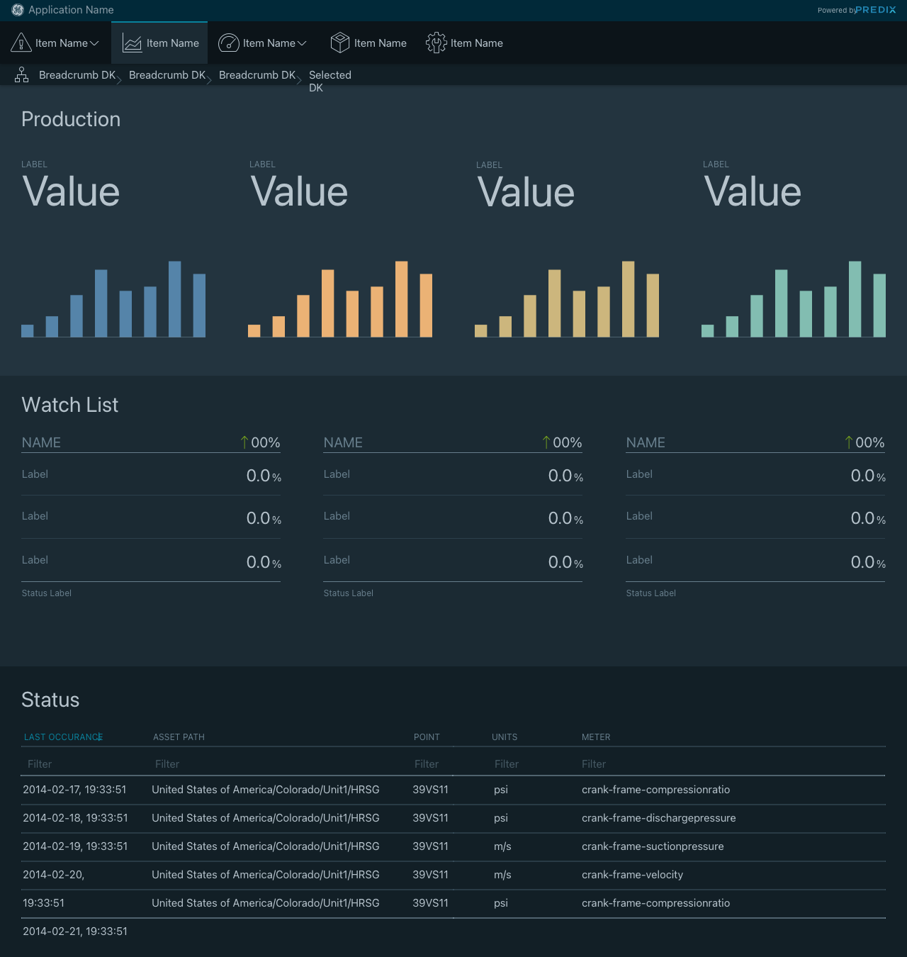Click the gear wrench navigation icon

(436, 43)
